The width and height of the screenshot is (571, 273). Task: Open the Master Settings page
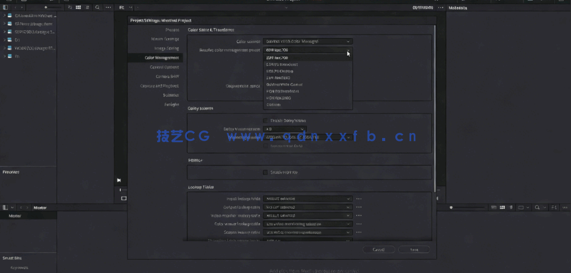(x=165, y=39)
